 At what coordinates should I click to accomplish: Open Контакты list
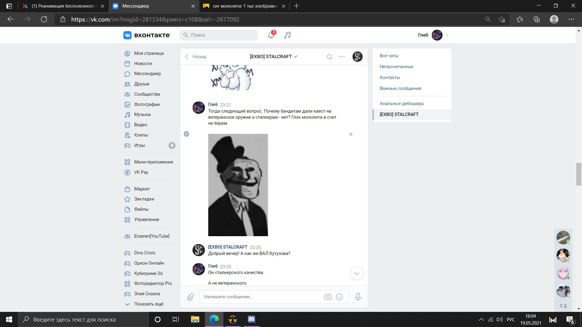point(390,78)
